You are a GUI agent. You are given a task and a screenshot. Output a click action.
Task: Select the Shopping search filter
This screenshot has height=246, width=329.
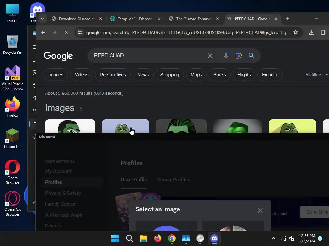coord(170,75)
